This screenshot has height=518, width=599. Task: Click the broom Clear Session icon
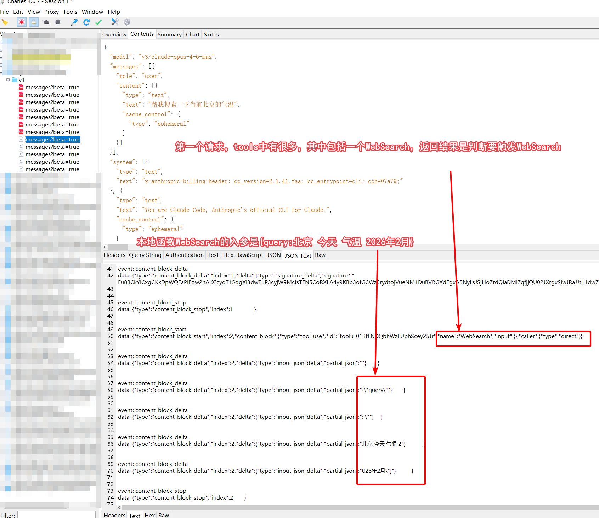click(x=5, y=22)
